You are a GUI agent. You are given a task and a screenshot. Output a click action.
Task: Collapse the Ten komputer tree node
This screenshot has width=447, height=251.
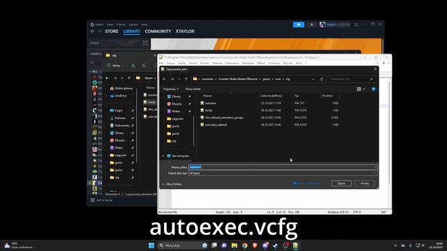pos(163,156)
